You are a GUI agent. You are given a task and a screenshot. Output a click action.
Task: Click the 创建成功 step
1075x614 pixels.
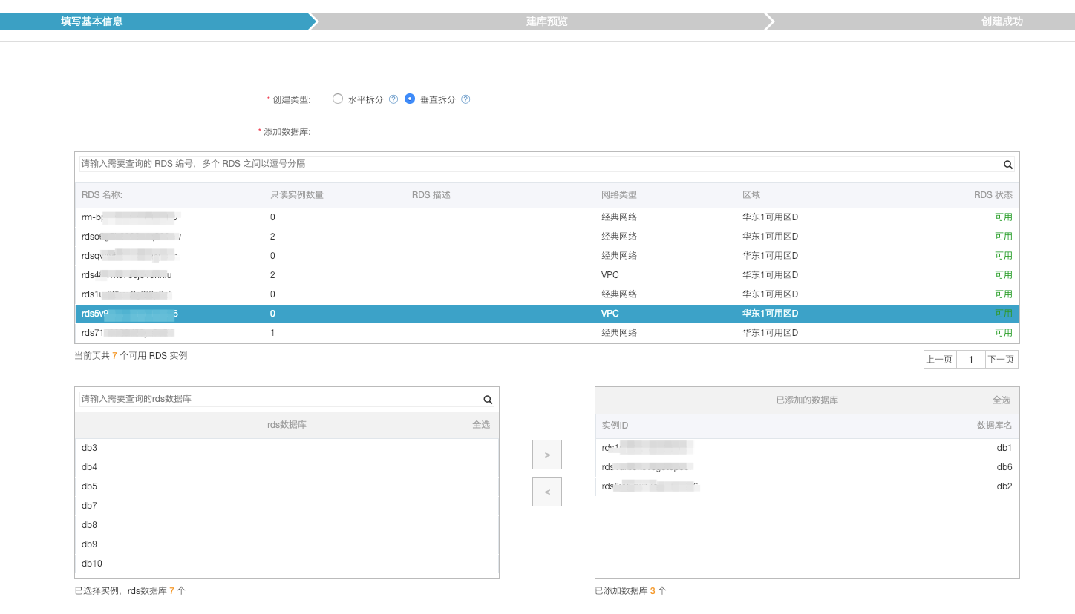coord(1002,22)
